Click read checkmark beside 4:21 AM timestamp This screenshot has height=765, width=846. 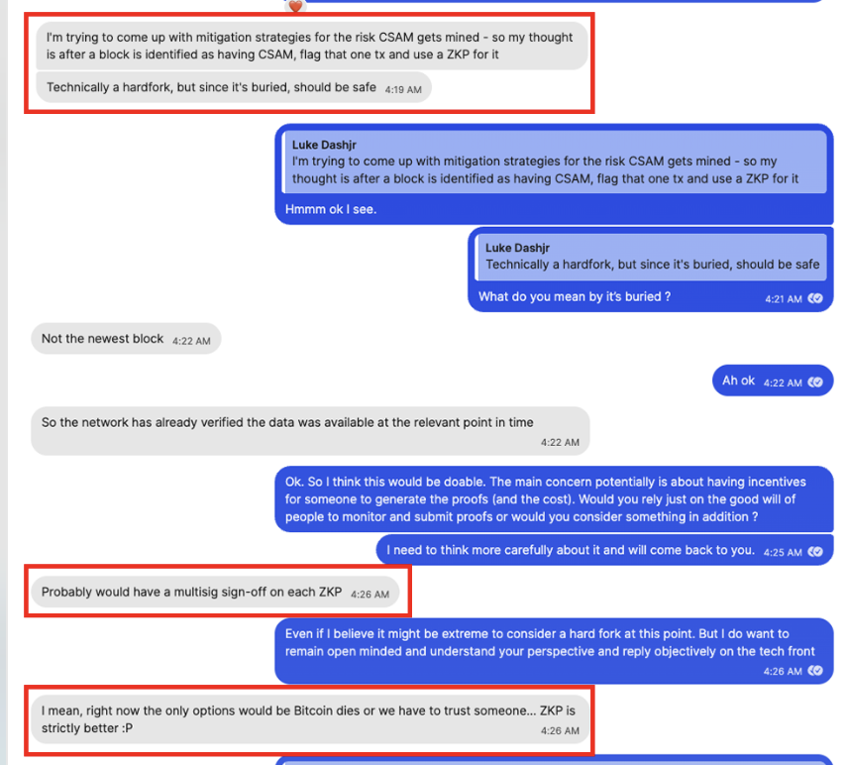(x=815, y=298)
